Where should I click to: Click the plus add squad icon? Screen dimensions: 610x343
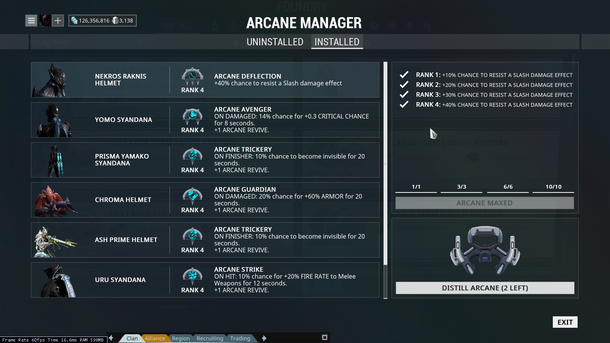tap(58, 21)
